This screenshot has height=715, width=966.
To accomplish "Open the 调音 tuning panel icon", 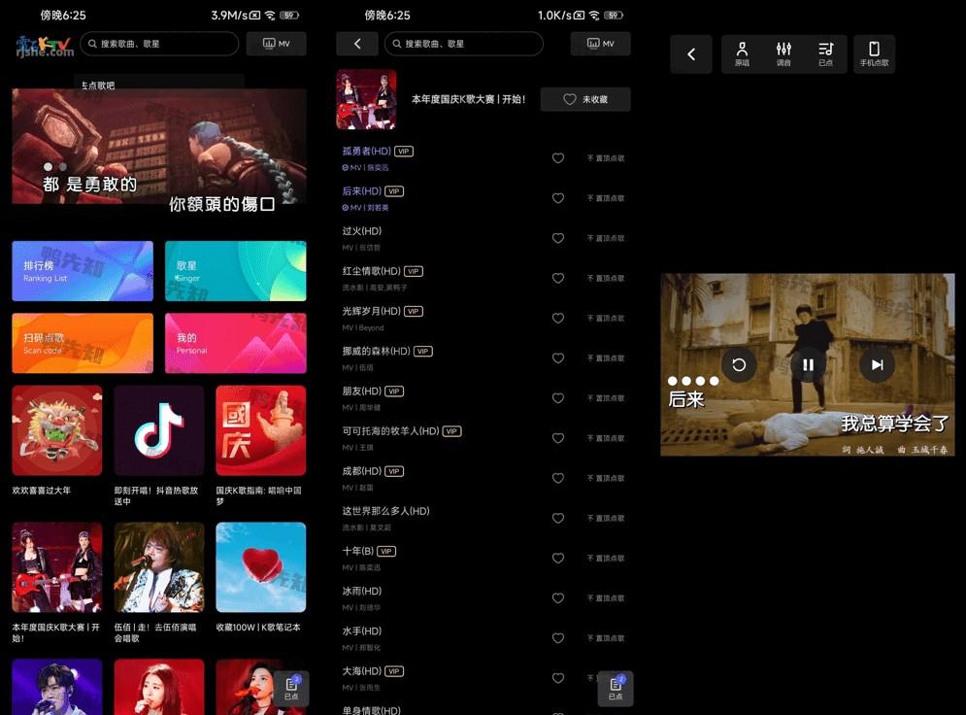I will point(785,53).
